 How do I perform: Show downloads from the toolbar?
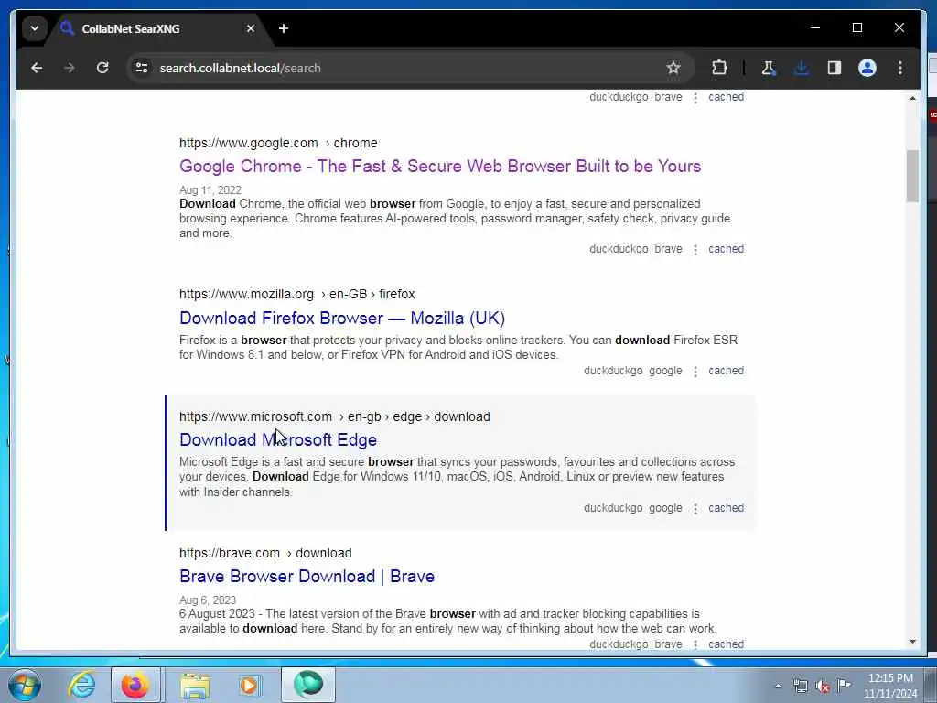[x=802, y=68]
